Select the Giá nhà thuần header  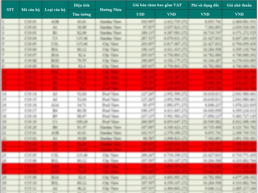pyautogui.click(x=239, y=5)
